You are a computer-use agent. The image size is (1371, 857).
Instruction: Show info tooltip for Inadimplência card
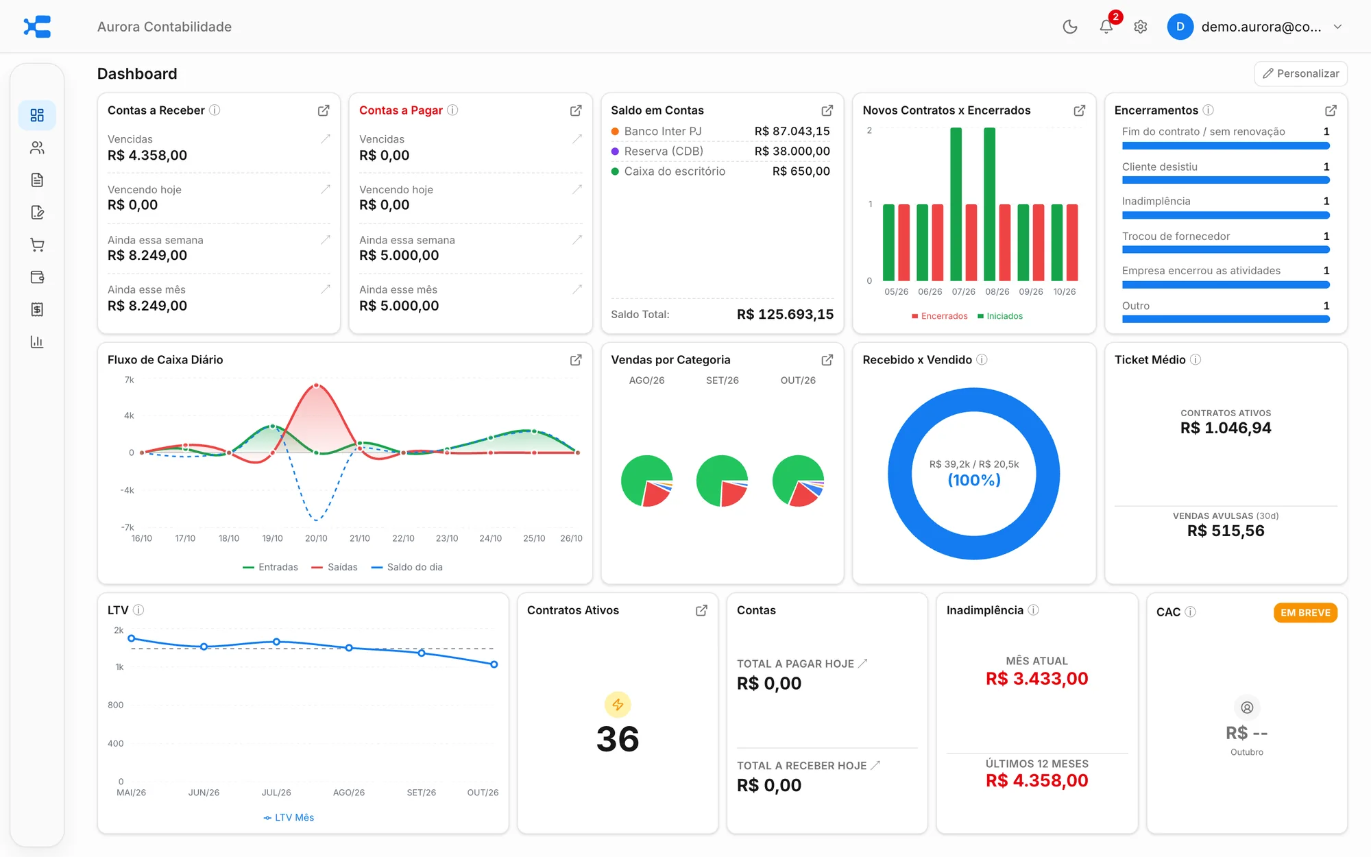(x=1033, y=609)
